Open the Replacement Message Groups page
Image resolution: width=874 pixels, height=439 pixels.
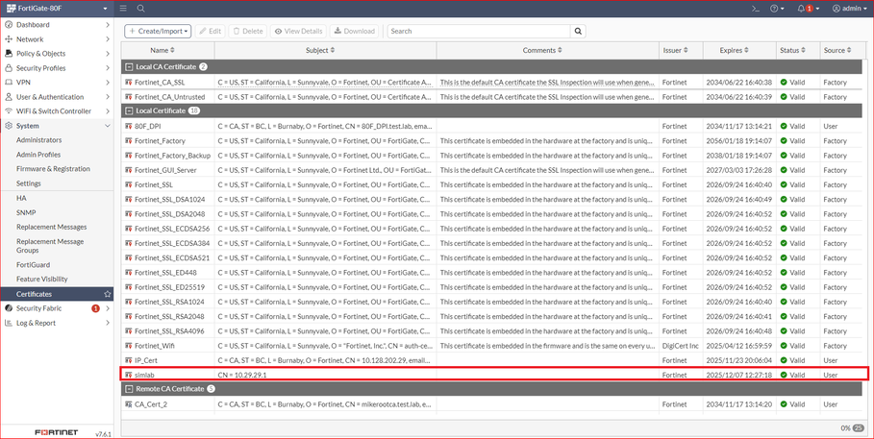pyautogui.click(x=50, y=246)
